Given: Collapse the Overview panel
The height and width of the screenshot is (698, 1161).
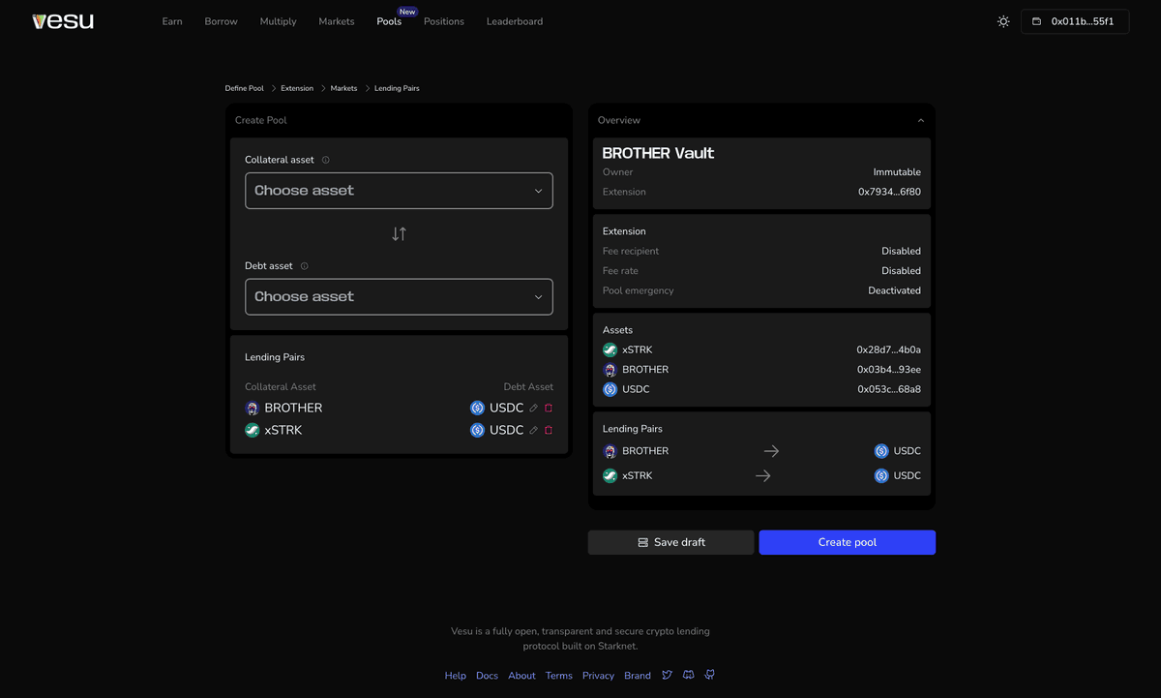Looking at the screenshot, I should [x=921, y=120].
